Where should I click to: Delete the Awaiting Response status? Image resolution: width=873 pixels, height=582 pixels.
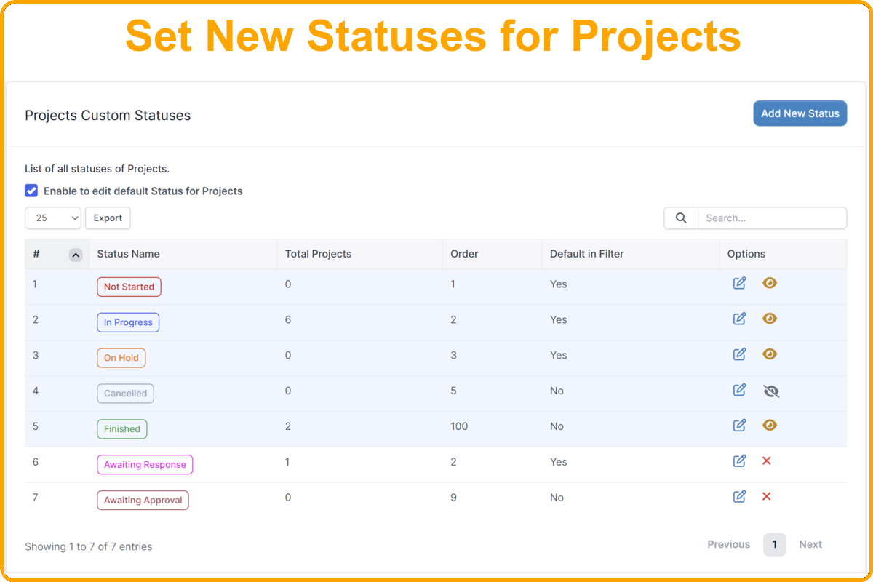click(x=766, y=461)
